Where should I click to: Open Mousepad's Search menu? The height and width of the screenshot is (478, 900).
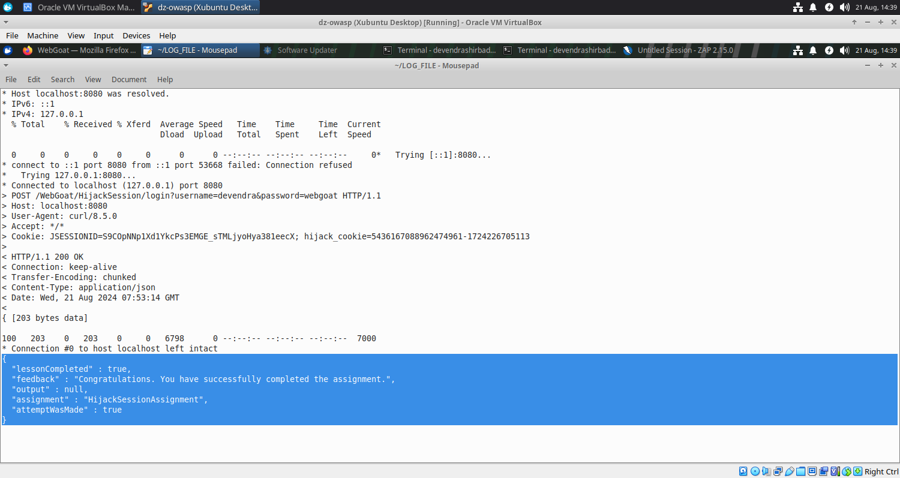tap(62, 79)
